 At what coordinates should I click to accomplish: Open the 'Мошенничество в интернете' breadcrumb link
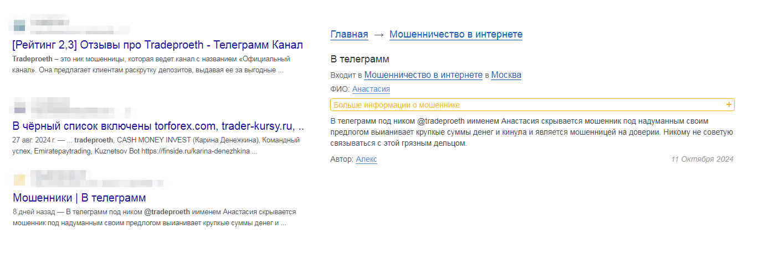coord(456,35)
